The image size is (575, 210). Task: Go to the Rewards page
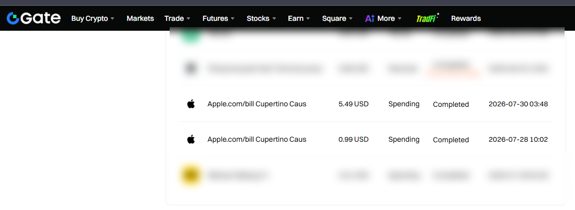coord(466,18)
